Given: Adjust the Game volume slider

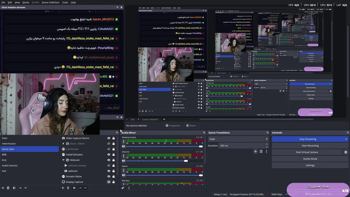Looking at the screenshot, I should (x=165, y=175).
